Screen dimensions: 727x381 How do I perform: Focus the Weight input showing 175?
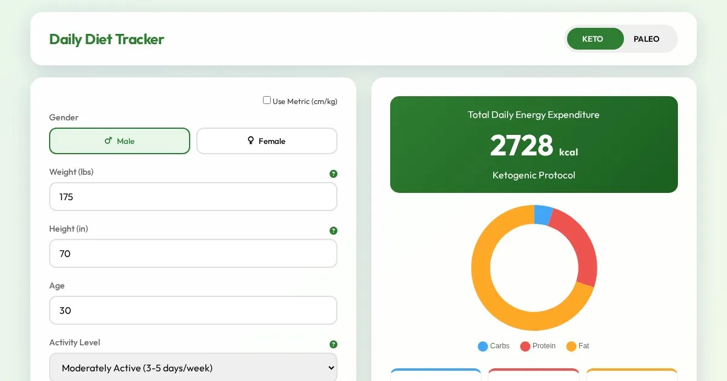193,197
